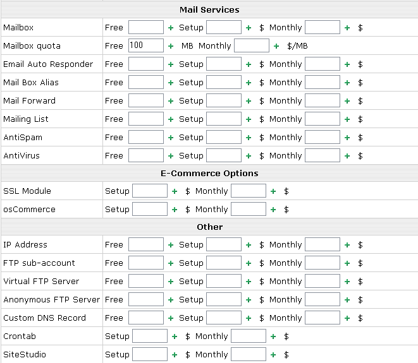
Task: Select the SSL Module Setup input field
Action: coord(150,191)
